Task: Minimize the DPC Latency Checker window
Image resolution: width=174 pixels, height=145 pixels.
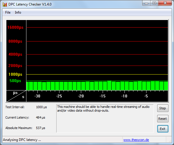Action: coord(146,3)
